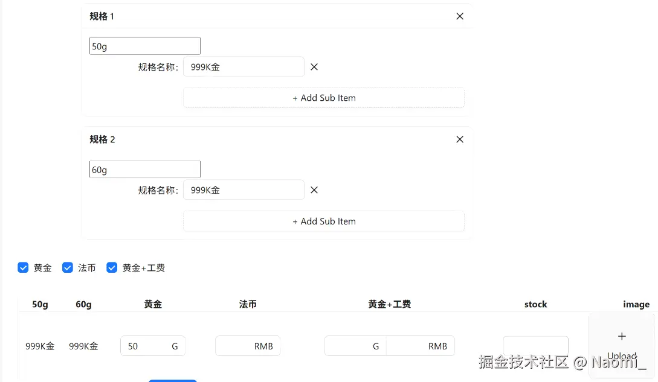Focus the 规格名称 input in 规格 1
Image resolution: width=658 pixels, height=382 pixels.
[244, 67]
